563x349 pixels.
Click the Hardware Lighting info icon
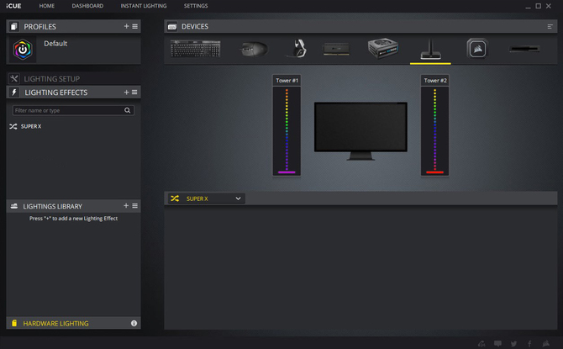pos(134,323)
